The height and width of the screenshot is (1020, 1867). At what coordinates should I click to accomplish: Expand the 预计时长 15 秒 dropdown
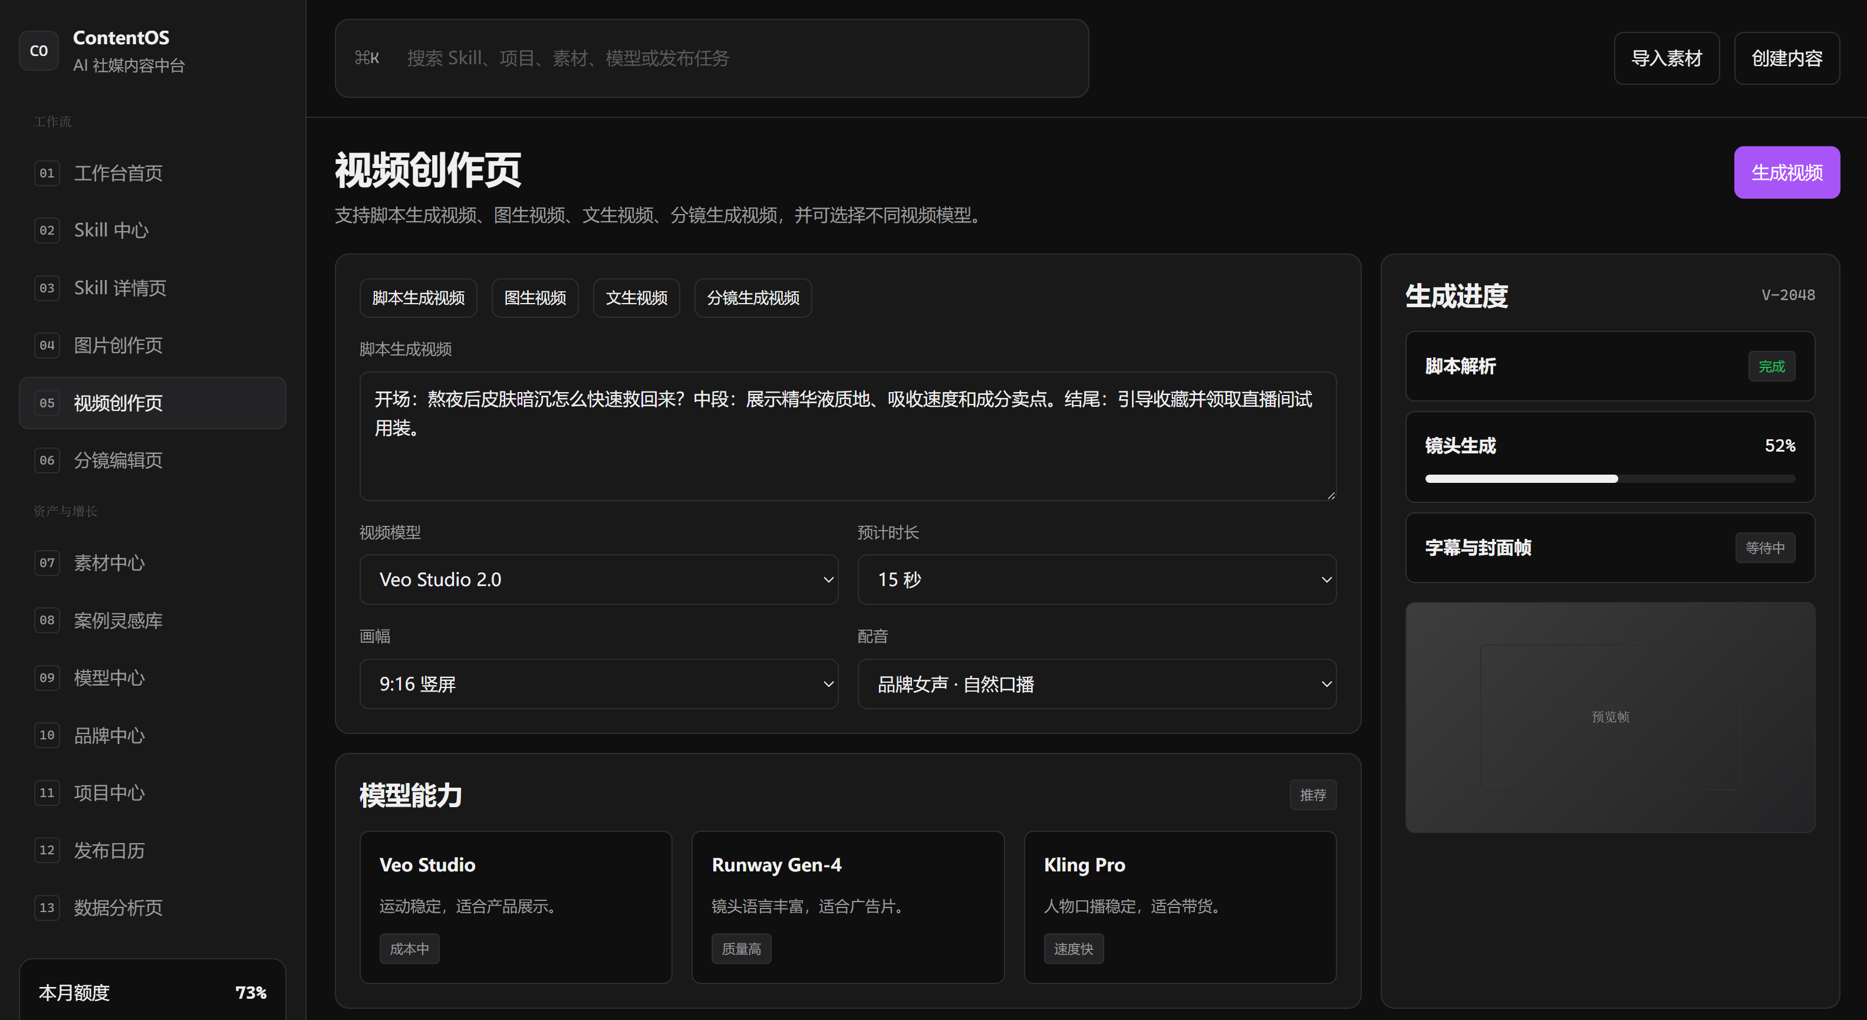pyautogui.click(x=1097, y=579)
